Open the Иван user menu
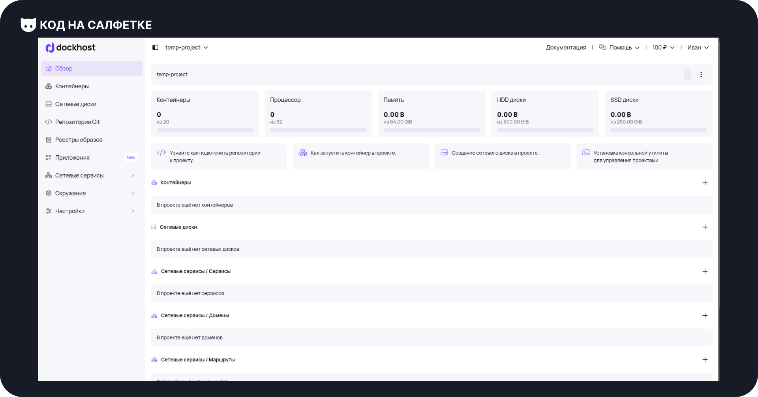Viewport: 758px width, 397px height. (x=698, y=47)
